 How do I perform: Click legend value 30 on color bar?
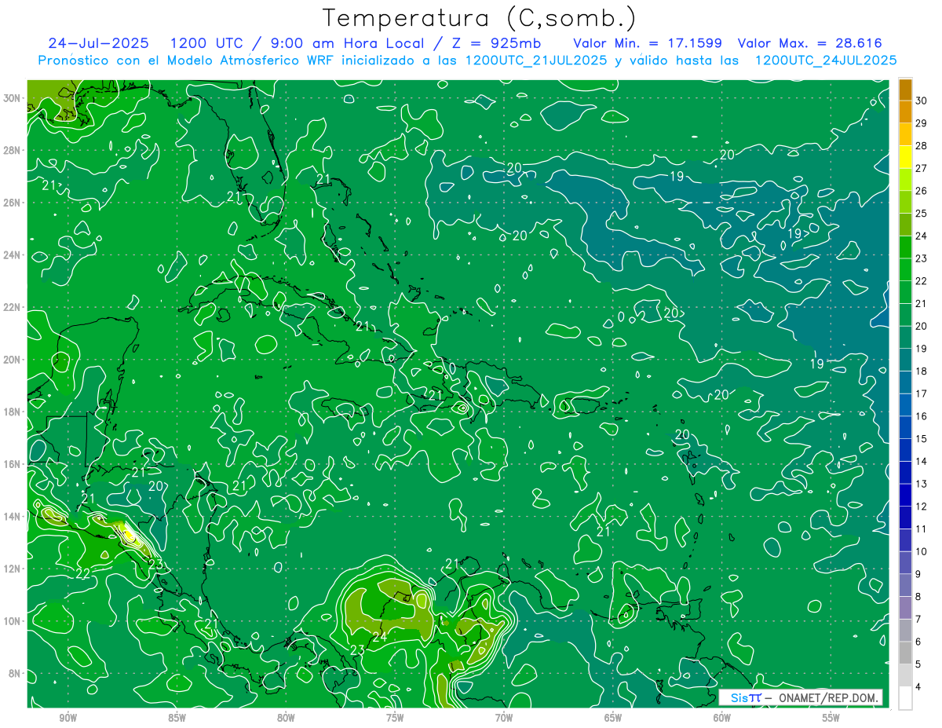click(921, 100)
